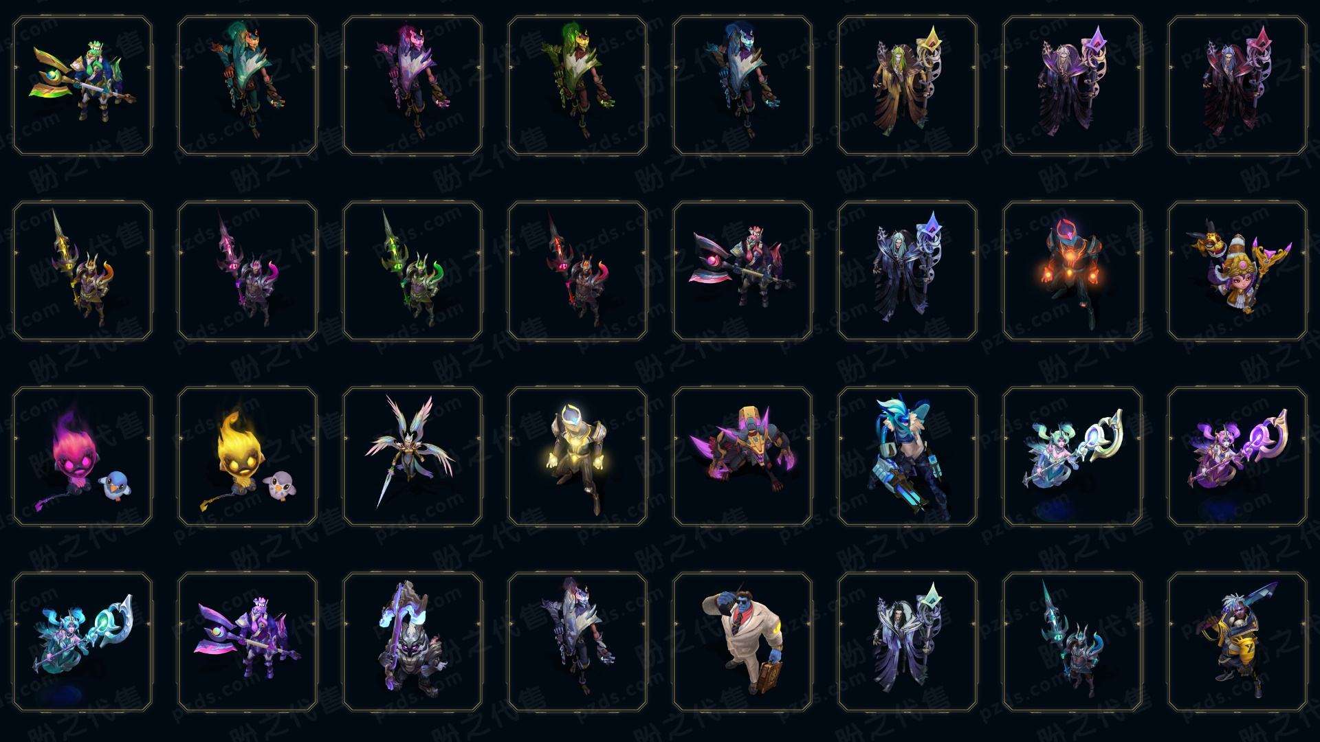1320x742 pixels.
Task: Select the golden-robed mage with star staff
Action: point(907,85)
